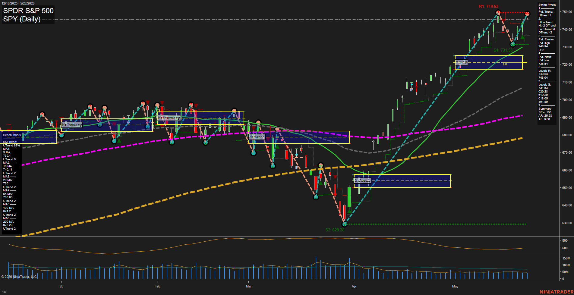Click the 200 MA value 678.29
This screenshot has height=295, width=574.
8,225
